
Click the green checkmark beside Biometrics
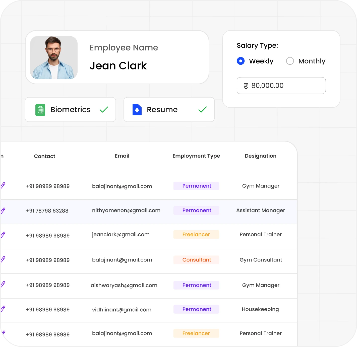104,109
